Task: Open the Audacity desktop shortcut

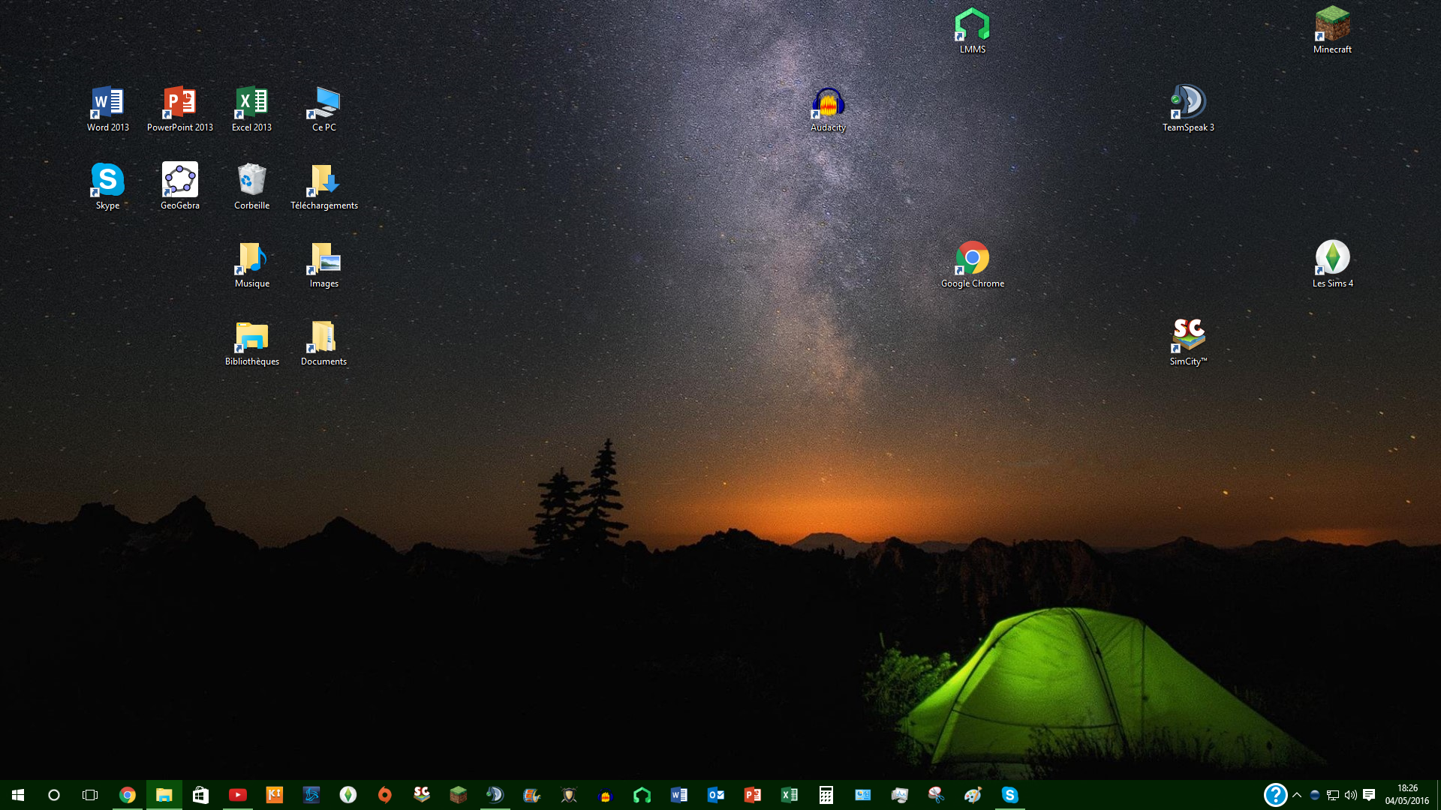Action: (828, 105)
